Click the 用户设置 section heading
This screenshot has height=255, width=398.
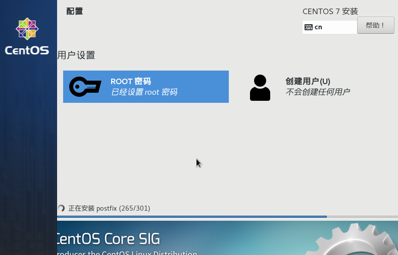(76, 55)
